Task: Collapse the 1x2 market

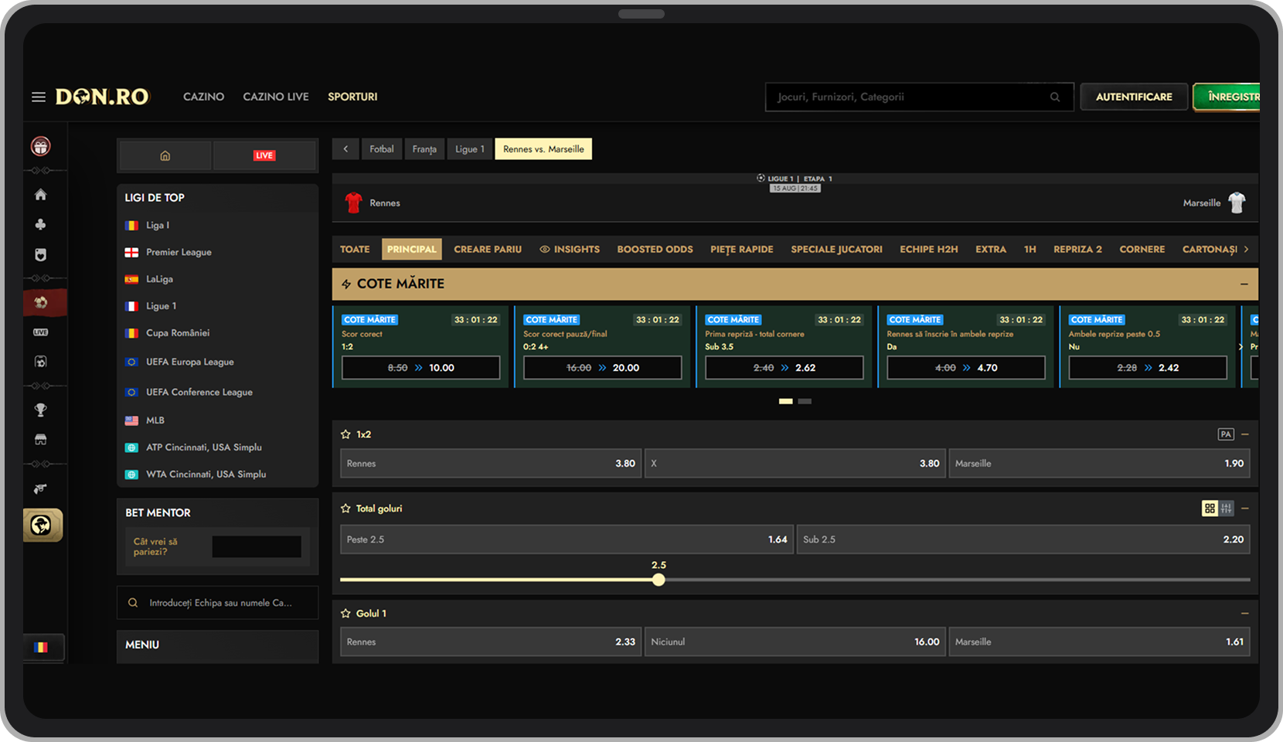Action: tap(1244, 434)
